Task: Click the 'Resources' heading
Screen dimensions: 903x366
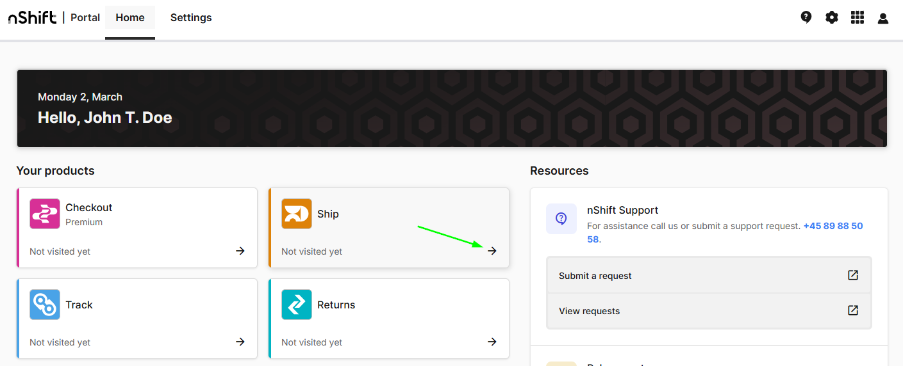Action: click(x=559, y=171)
